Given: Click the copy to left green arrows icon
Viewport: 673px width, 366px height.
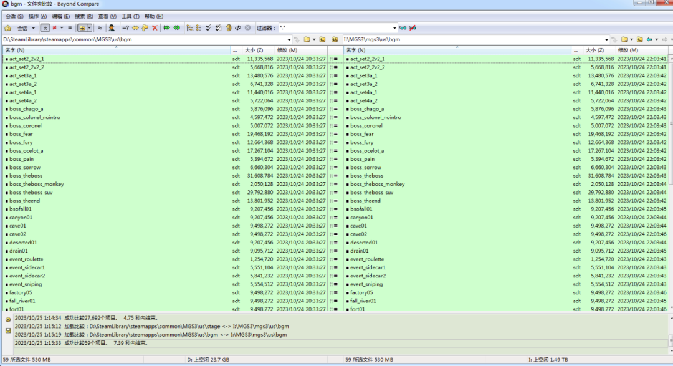Looking at the screenshot, I should pyautogui.click(x=177, y=28).
